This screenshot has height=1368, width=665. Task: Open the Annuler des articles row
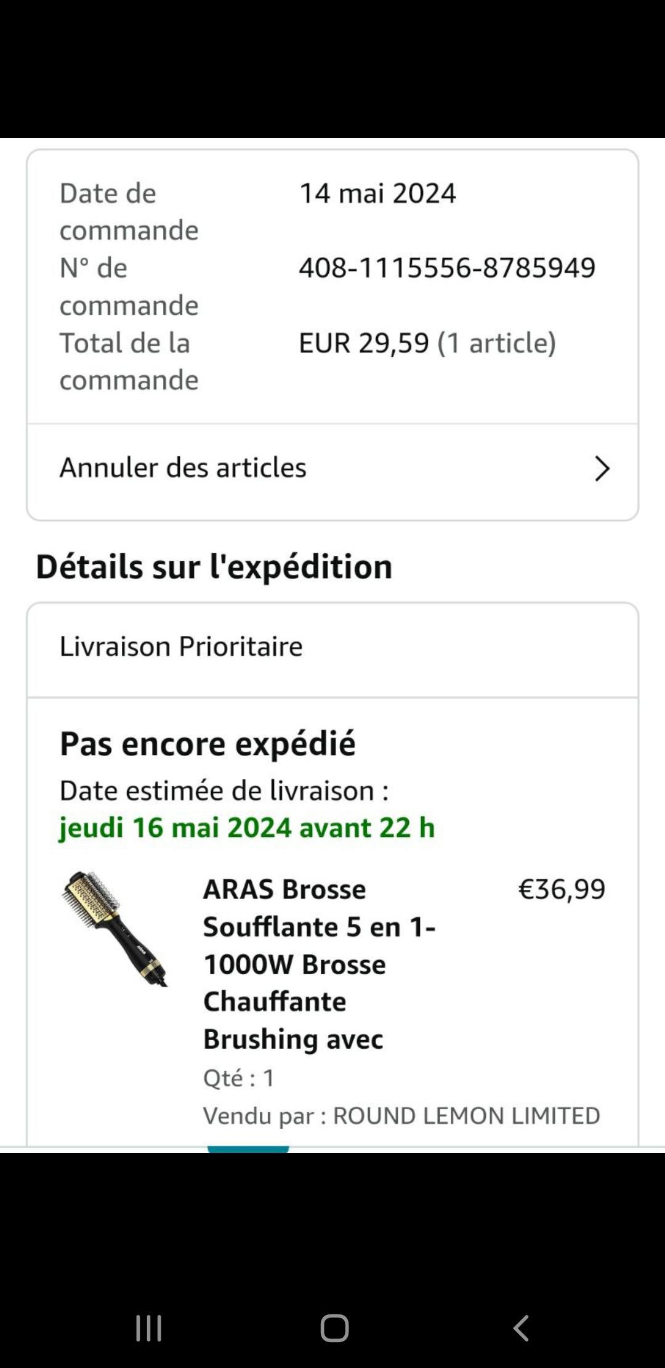tap(332, 468)
